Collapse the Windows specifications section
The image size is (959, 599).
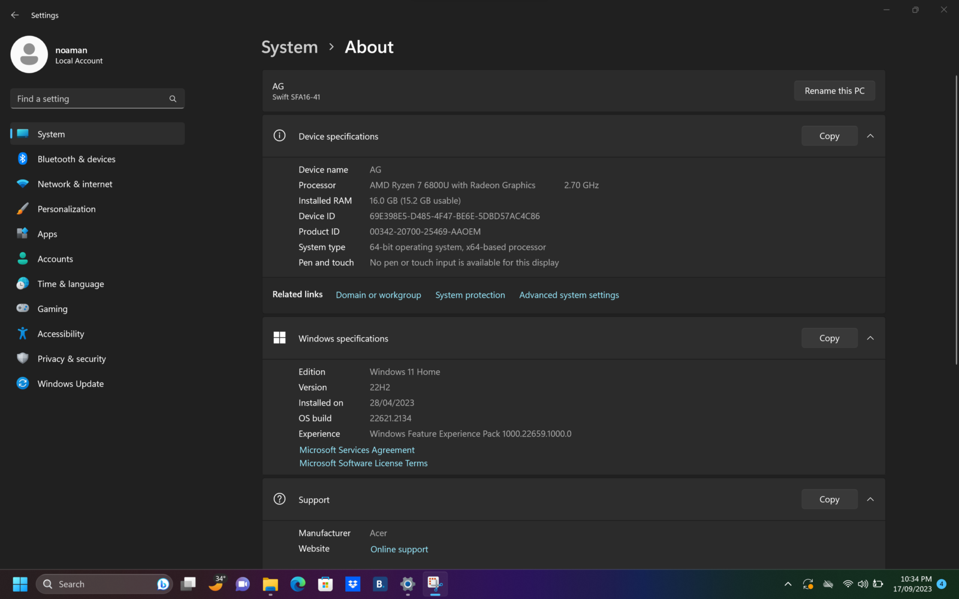pyautogui.click(x=870, y=338)
